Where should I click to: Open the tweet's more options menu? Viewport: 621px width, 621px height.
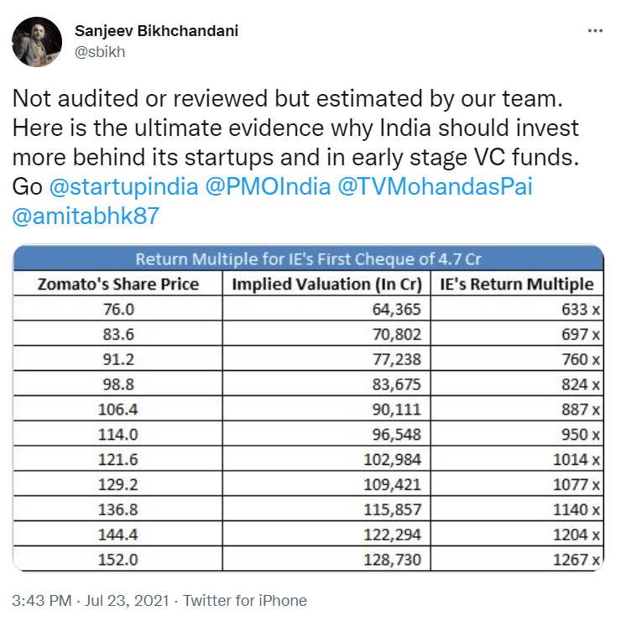click(x=594, y=31)
